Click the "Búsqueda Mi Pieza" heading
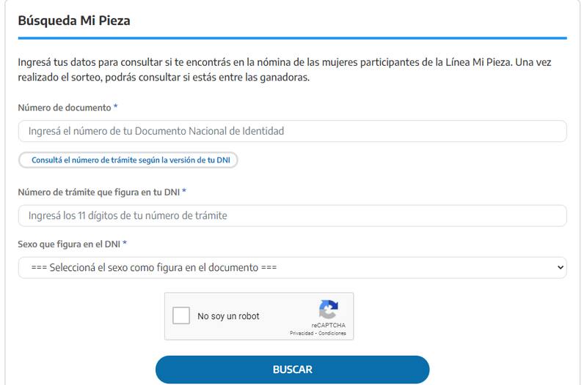The image size is (587, 385). 73,20
